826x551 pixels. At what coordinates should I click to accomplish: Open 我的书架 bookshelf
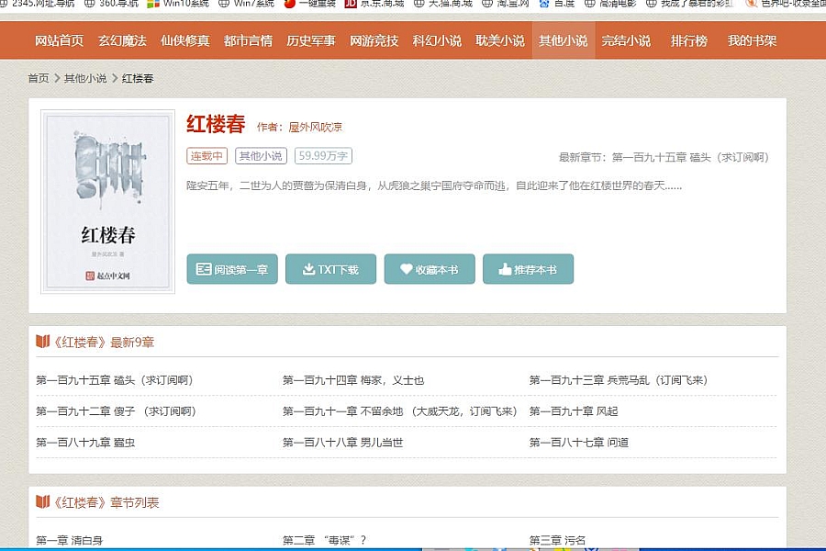[x=753, y=40]
